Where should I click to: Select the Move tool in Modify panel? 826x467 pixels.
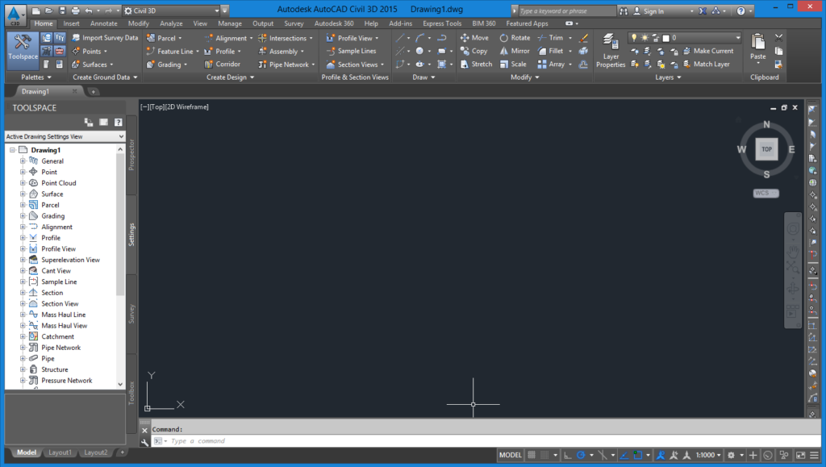[475, 38]
